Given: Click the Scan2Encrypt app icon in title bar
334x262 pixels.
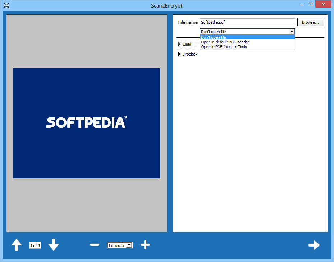Looking at the screenshot, I should tap(6, 5).
